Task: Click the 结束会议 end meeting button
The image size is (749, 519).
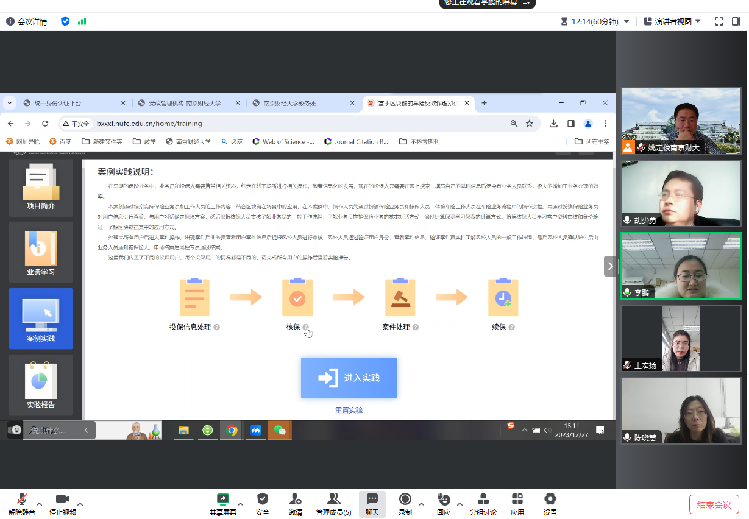Action: point(714,504)
